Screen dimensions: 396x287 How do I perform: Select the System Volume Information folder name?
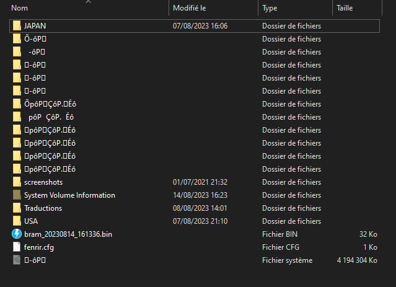(69, 195)
